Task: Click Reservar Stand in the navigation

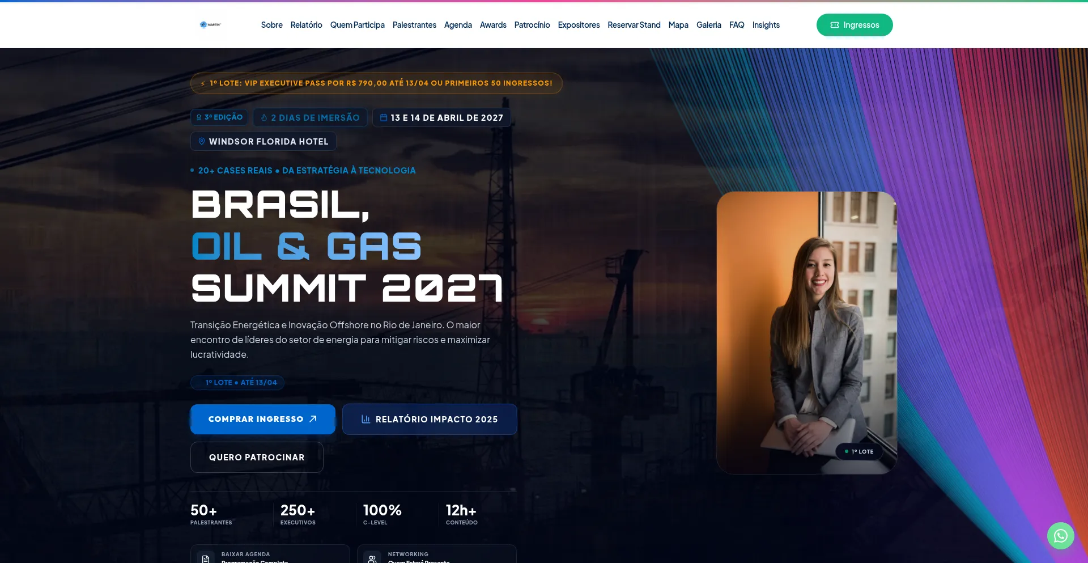Action: [x=634, y=25]
